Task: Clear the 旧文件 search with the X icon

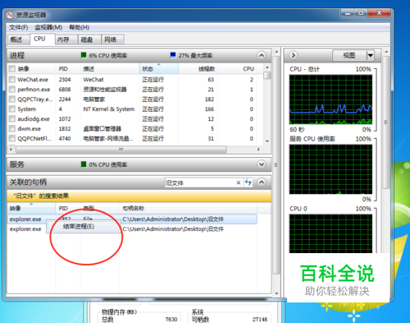Action: point(239,182)
